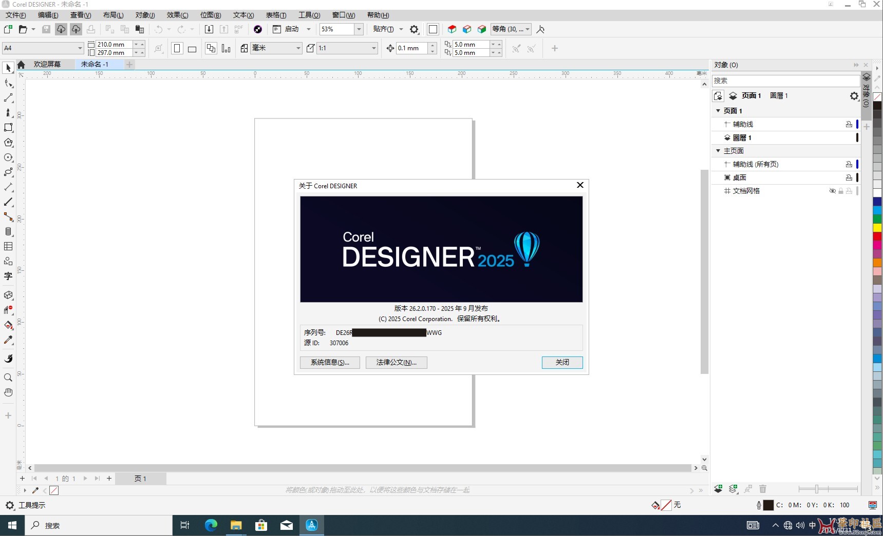Click the Objects docker search field

pyautogui.click(x=785, y=81)
